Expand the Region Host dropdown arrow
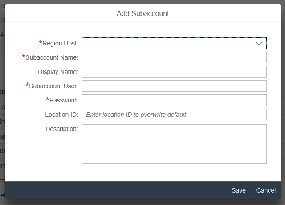 [x=259, y=43]
